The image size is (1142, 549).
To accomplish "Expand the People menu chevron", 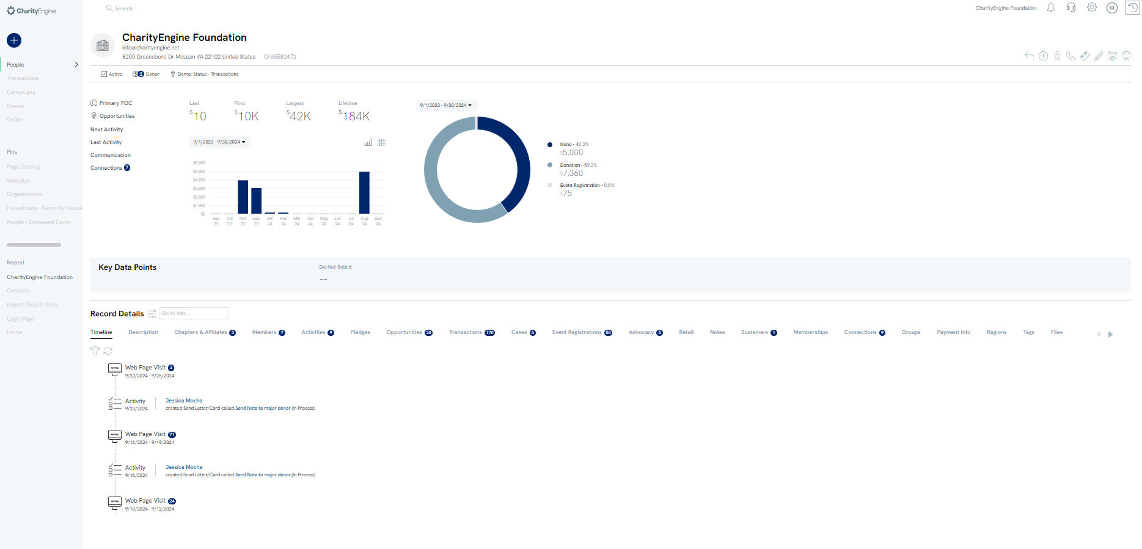I will coord(76,64).
